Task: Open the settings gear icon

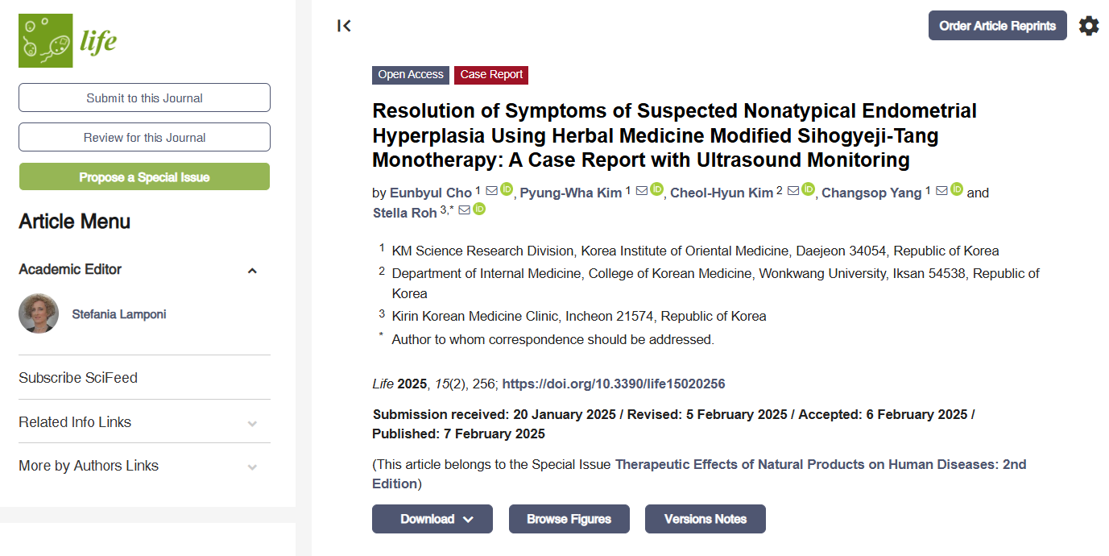Action: 1088,26
